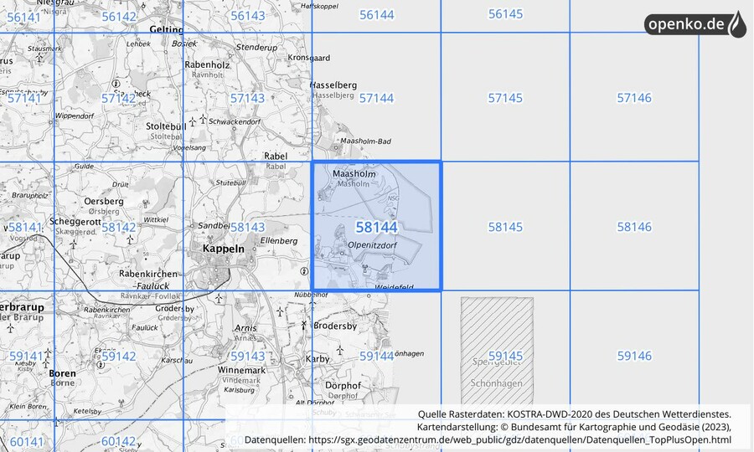Click grid cell label 57145
Screen dimensions: 754x452
coord(505,98)
